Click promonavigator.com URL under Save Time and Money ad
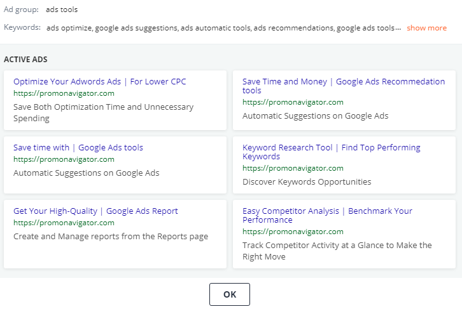The width and height of the screenshot is (462, 309). pos(293,102)
